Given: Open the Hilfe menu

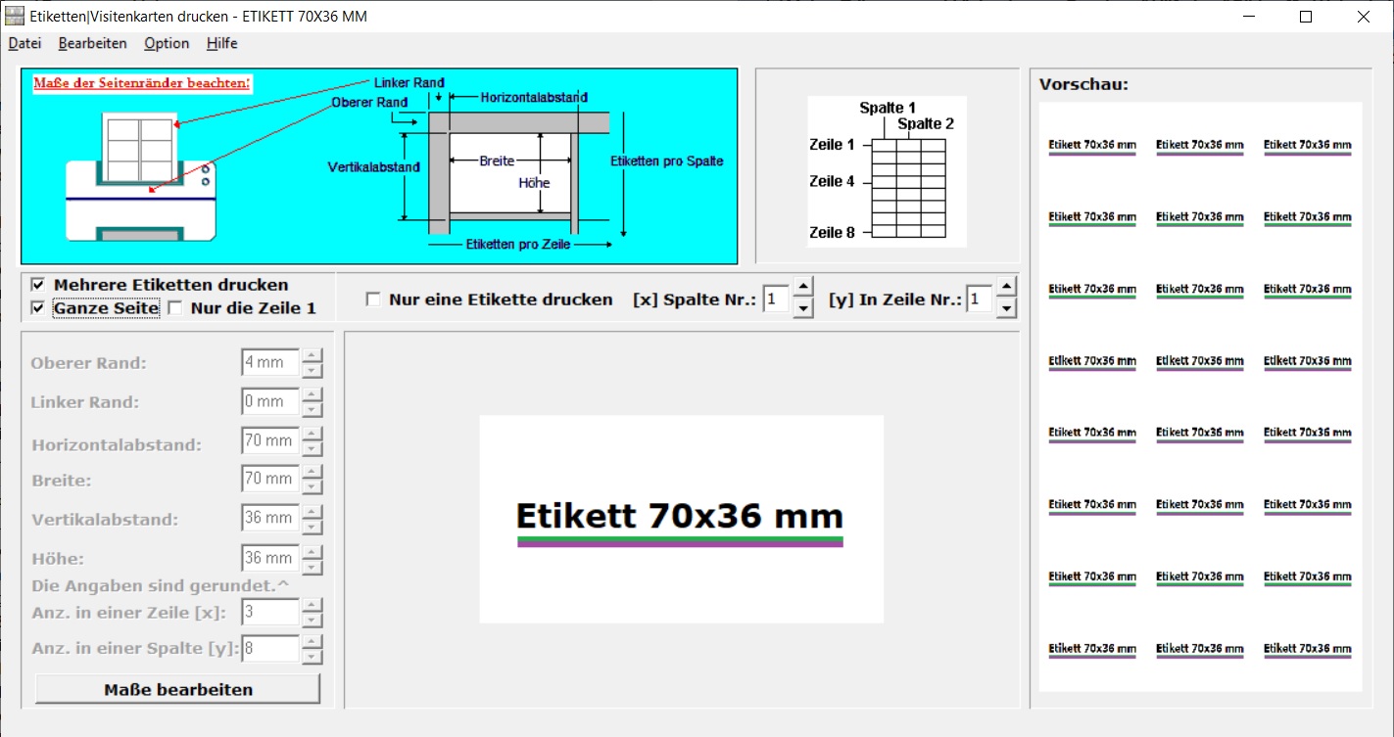Looking at the screenshot, I should click(221, 43).
